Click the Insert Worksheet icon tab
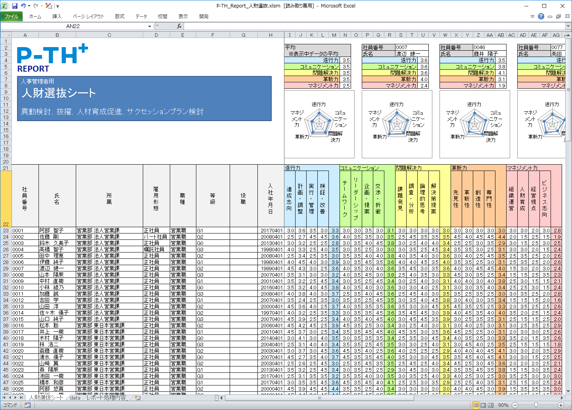This screenshot has height=410, width=572. 138,398
